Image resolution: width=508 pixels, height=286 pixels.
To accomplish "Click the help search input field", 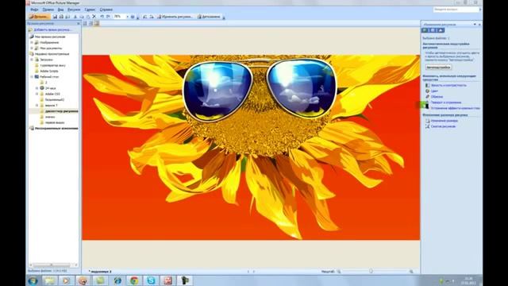I will 456,10.
